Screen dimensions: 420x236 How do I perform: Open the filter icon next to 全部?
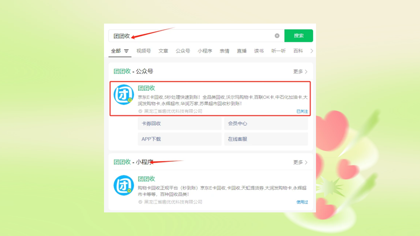tap(126, 51)
